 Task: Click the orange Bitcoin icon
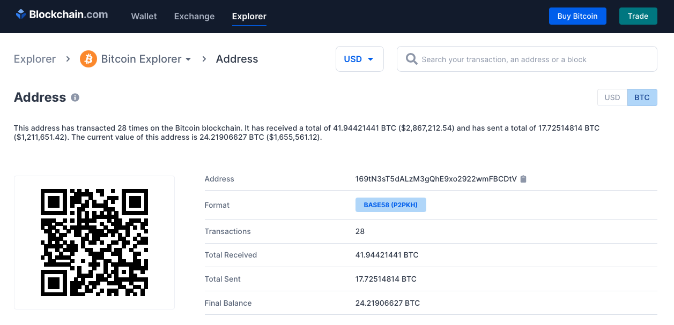[88, 59]
